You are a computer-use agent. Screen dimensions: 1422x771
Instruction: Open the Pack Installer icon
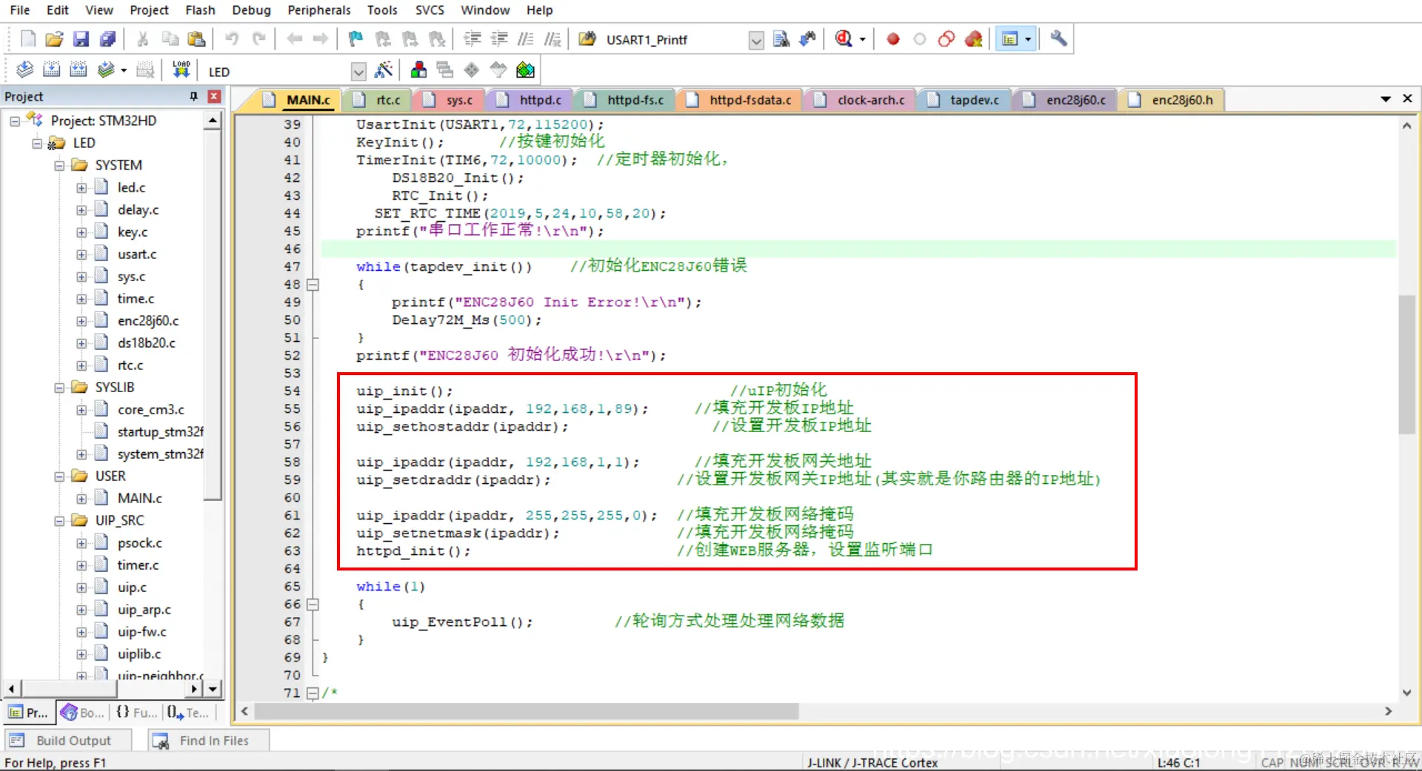click(525, 70)
